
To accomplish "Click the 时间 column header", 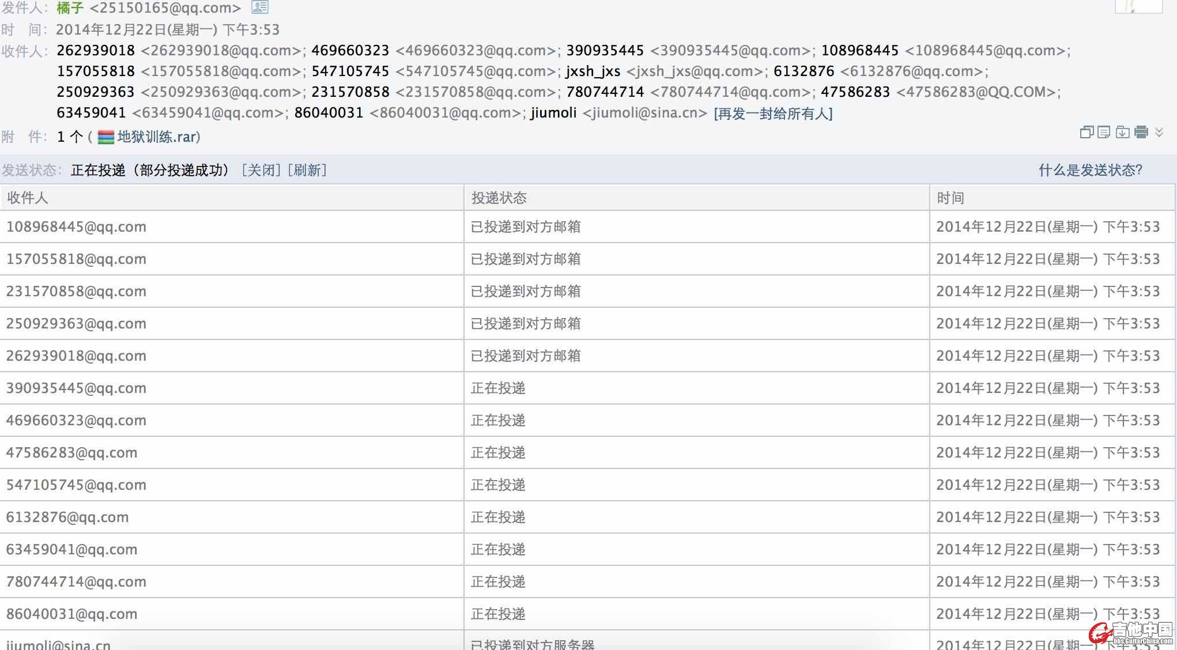I will pyautogui.click(x=950, y=198).
